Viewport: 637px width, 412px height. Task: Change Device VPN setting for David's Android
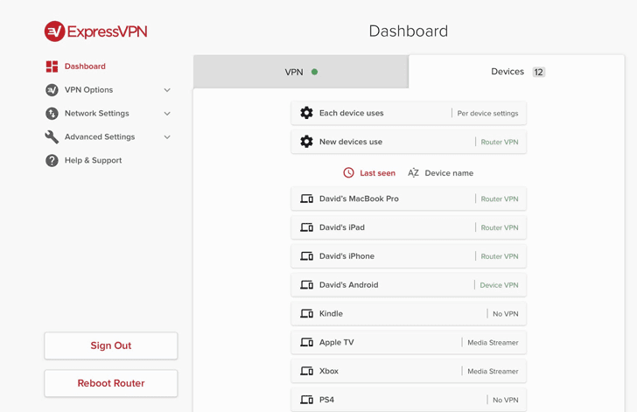point(500,285)
